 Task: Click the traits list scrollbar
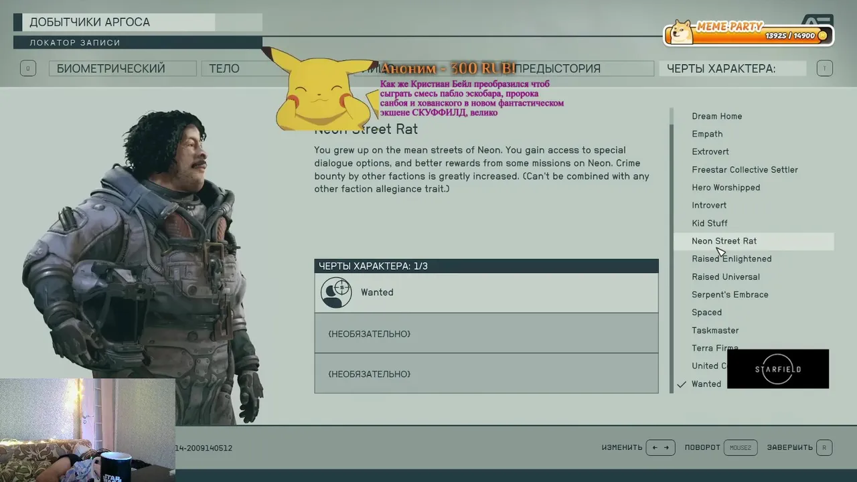coord(672,250)
